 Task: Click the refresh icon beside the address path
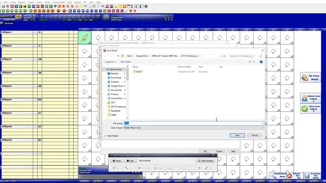(224, 56)
